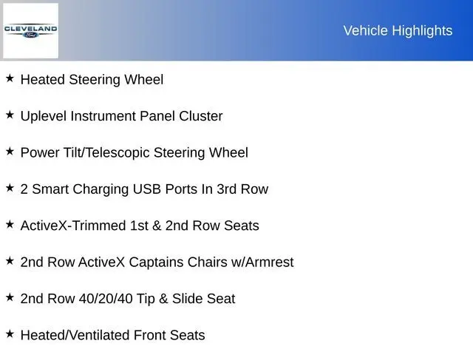
Task: Select the star next to Power Tilt/Telescopic
Action: (10, 151)
